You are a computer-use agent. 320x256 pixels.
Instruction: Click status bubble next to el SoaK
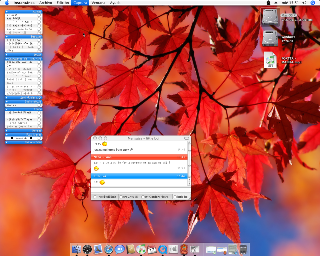[39, 15]
